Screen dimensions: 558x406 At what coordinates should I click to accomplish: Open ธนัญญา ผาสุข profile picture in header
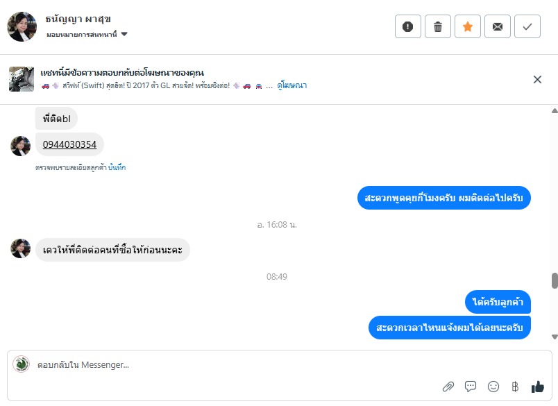pyautogui.click(x=22, y=26)
